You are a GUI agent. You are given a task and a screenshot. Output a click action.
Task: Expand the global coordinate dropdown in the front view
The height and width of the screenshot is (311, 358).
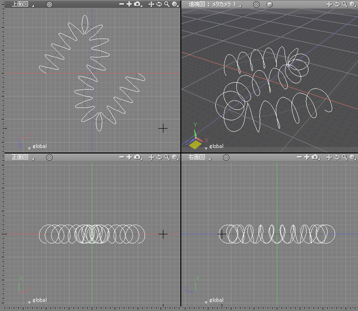30,301
